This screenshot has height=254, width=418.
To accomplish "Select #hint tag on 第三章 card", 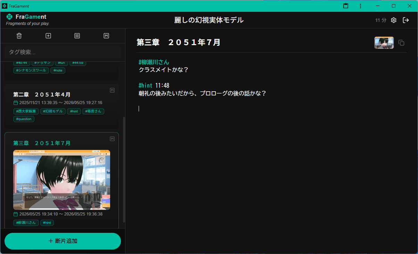I will coord(47,223).
